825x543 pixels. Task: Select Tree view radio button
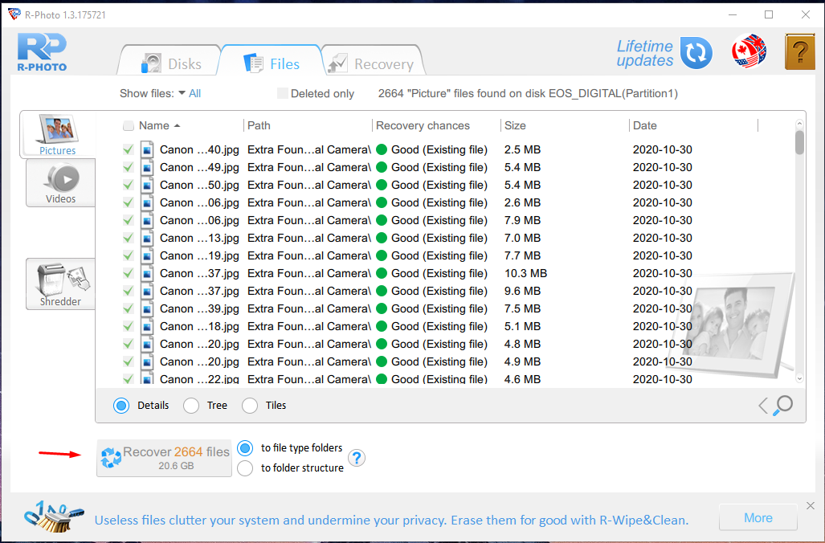click(x=191, y=406)
